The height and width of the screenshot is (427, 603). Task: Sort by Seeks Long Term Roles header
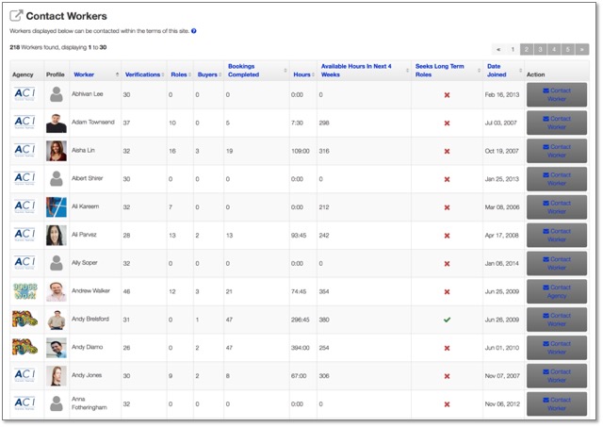[x=439, y=70]
